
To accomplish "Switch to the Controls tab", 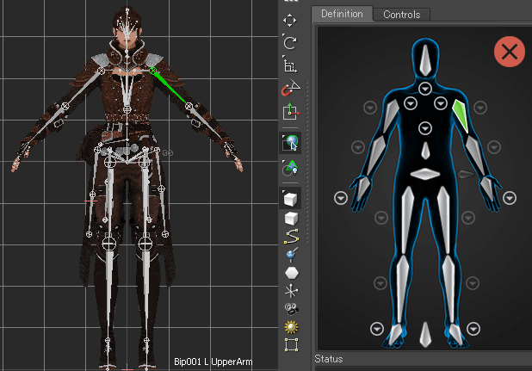I will 401,15.
